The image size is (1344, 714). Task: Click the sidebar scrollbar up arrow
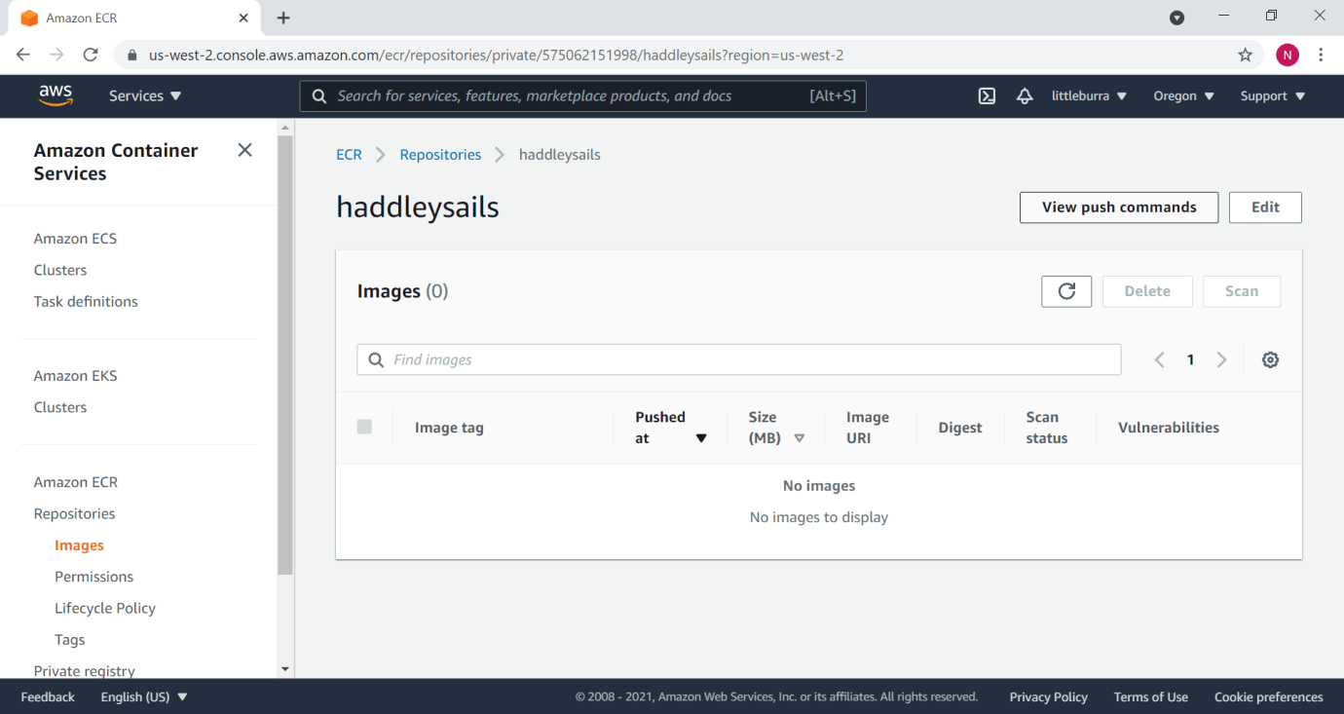285,128
